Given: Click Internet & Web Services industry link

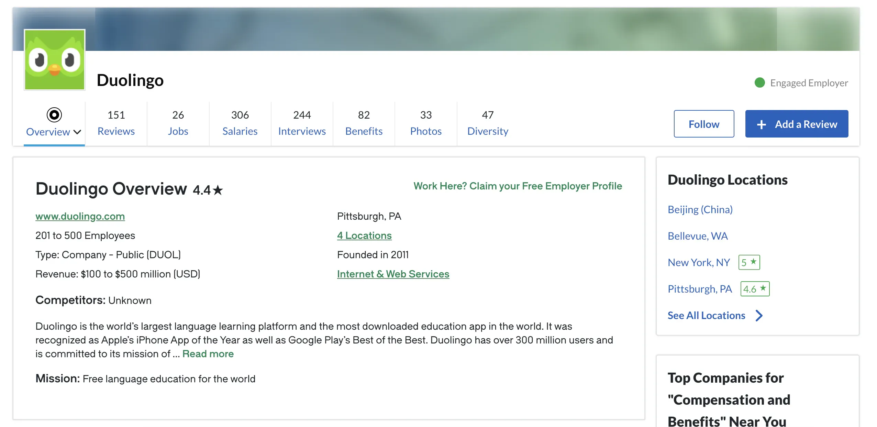Looking at the screenshot, I should pos(393,274).
